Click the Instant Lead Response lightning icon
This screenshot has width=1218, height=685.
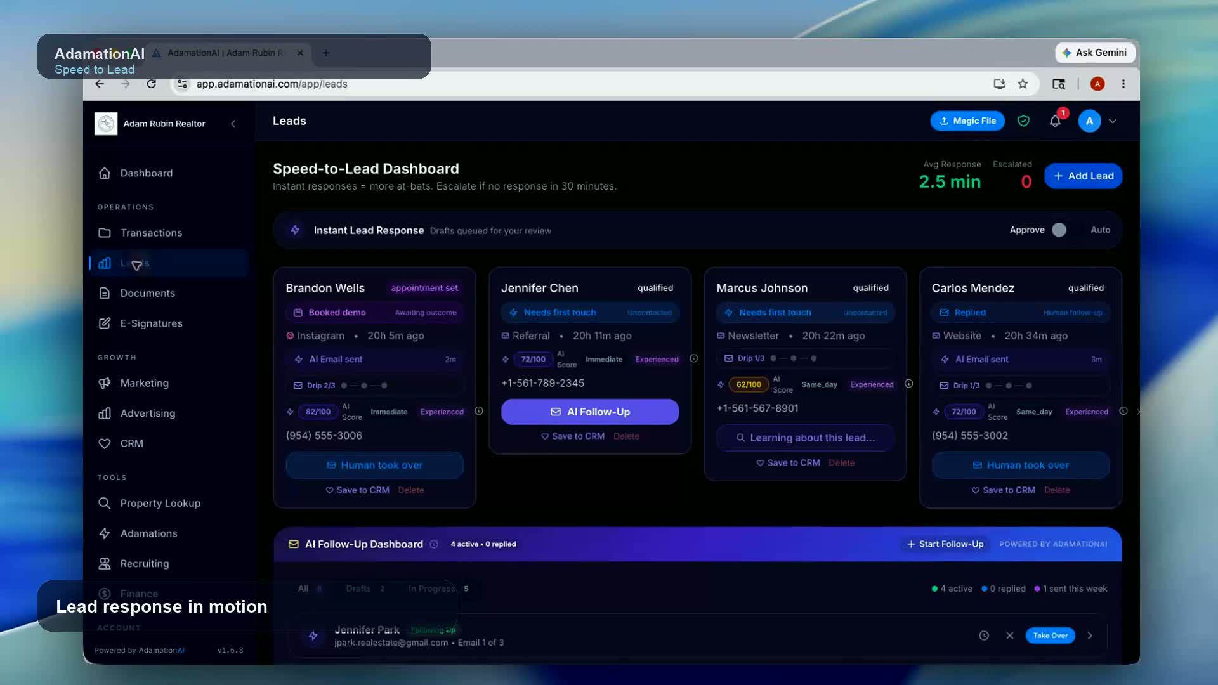point(295,230)
